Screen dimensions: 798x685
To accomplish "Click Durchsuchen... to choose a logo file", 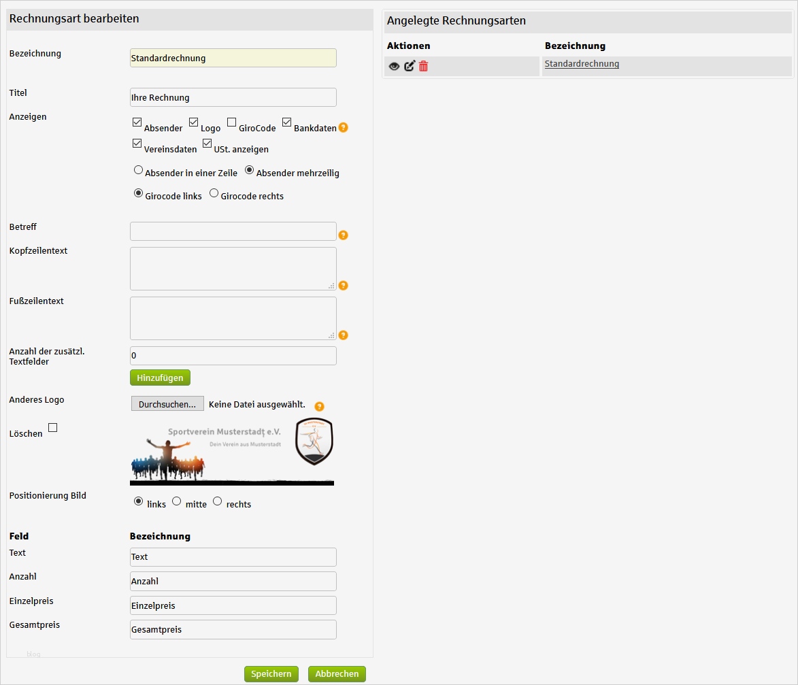I will (167, 404).
